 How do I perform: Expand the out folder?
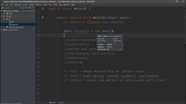(4, 16)
